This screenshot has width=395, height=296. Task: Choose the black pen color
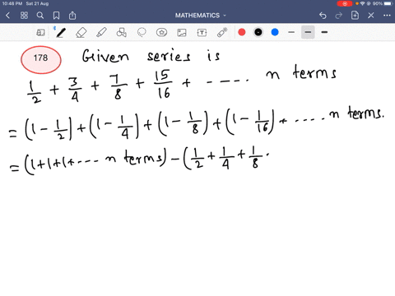(258, 32)
